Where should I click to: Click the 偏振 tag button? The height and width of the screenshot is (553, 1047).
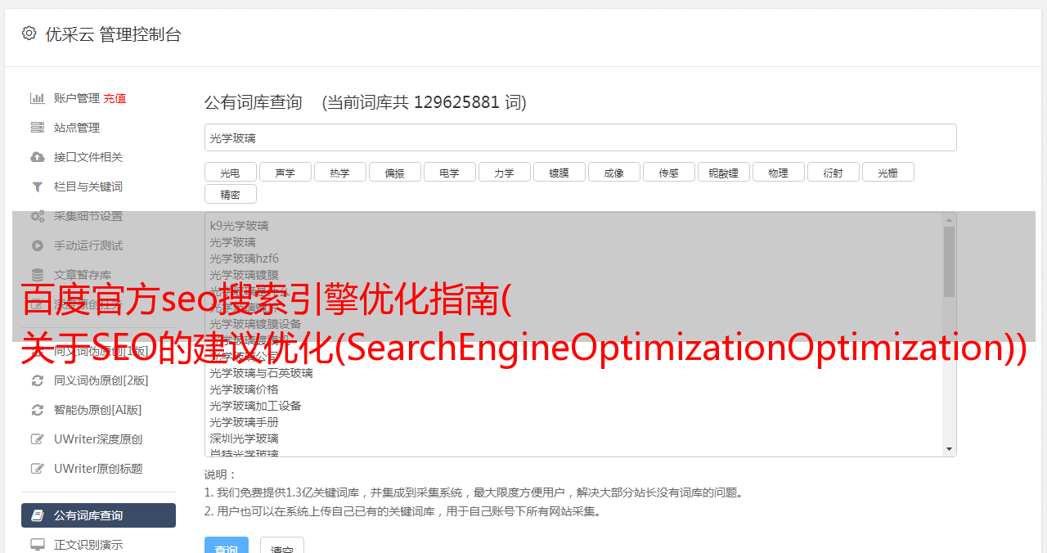pyautogui.click(x=395, y=172)
